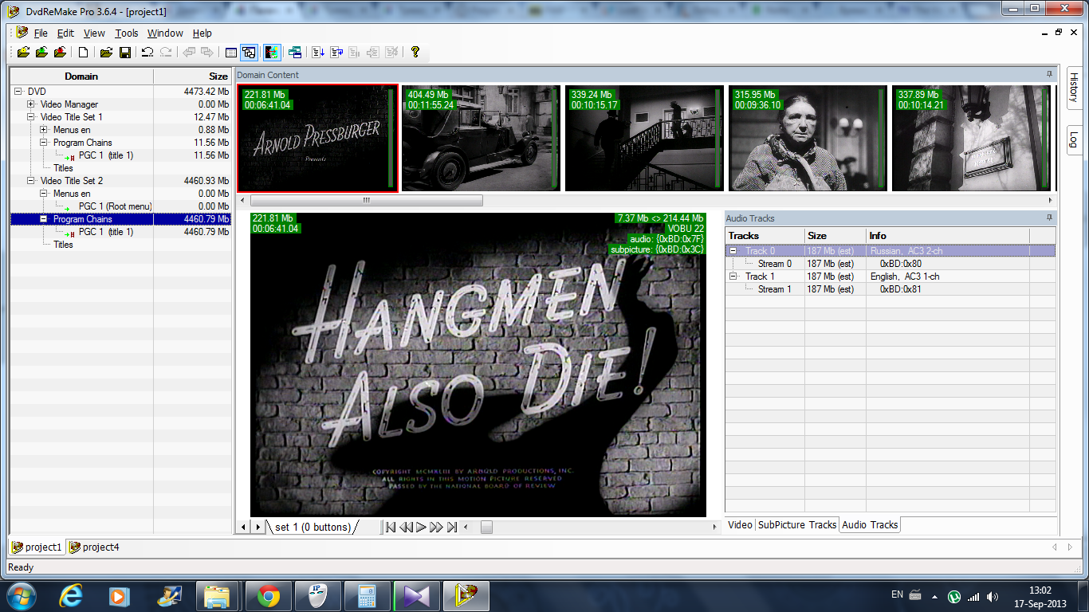Click the rewind button in preview controls

click(406, 527)
